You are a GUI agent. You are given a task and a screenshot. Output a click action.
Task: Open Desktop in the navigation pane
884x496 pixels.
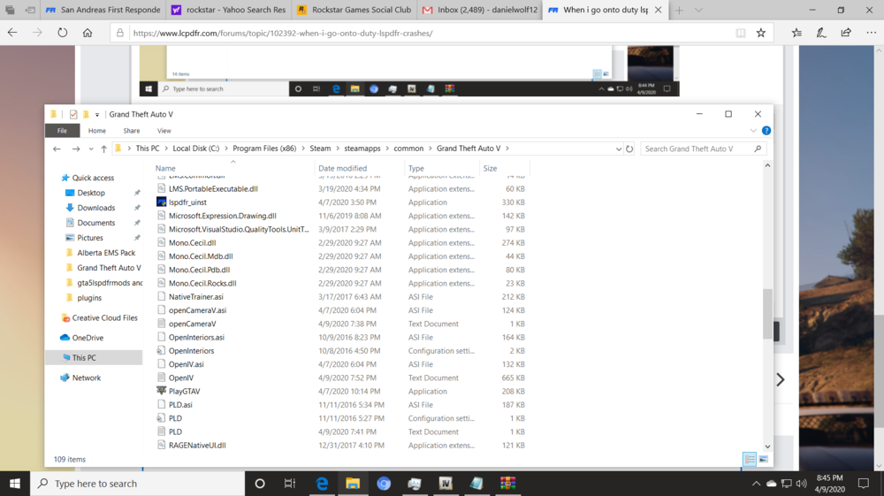[x=91, y=193]
